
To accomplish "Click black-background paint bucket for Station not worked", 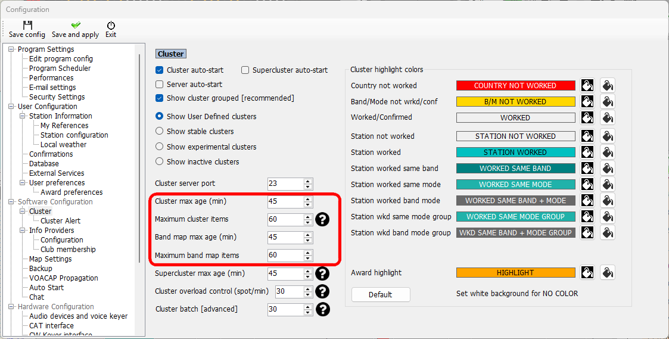I will [x=587, y=136].
